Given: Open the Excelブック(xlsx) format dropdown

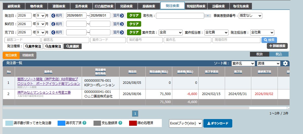Looking at the screenshot, I should coord(185,123).
